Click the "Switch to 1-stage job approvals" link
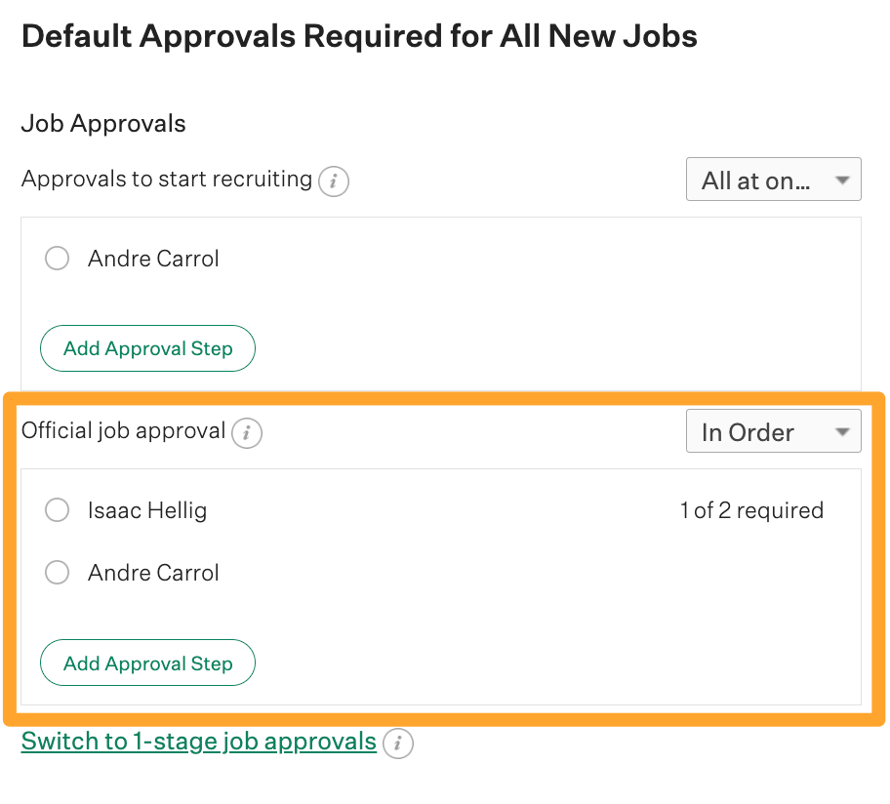Viewport: 890px width, 804px height. [197, 742]
